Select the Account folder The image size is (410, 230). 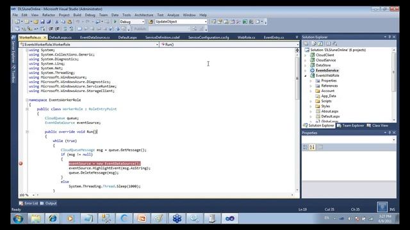tap(327, 91)
